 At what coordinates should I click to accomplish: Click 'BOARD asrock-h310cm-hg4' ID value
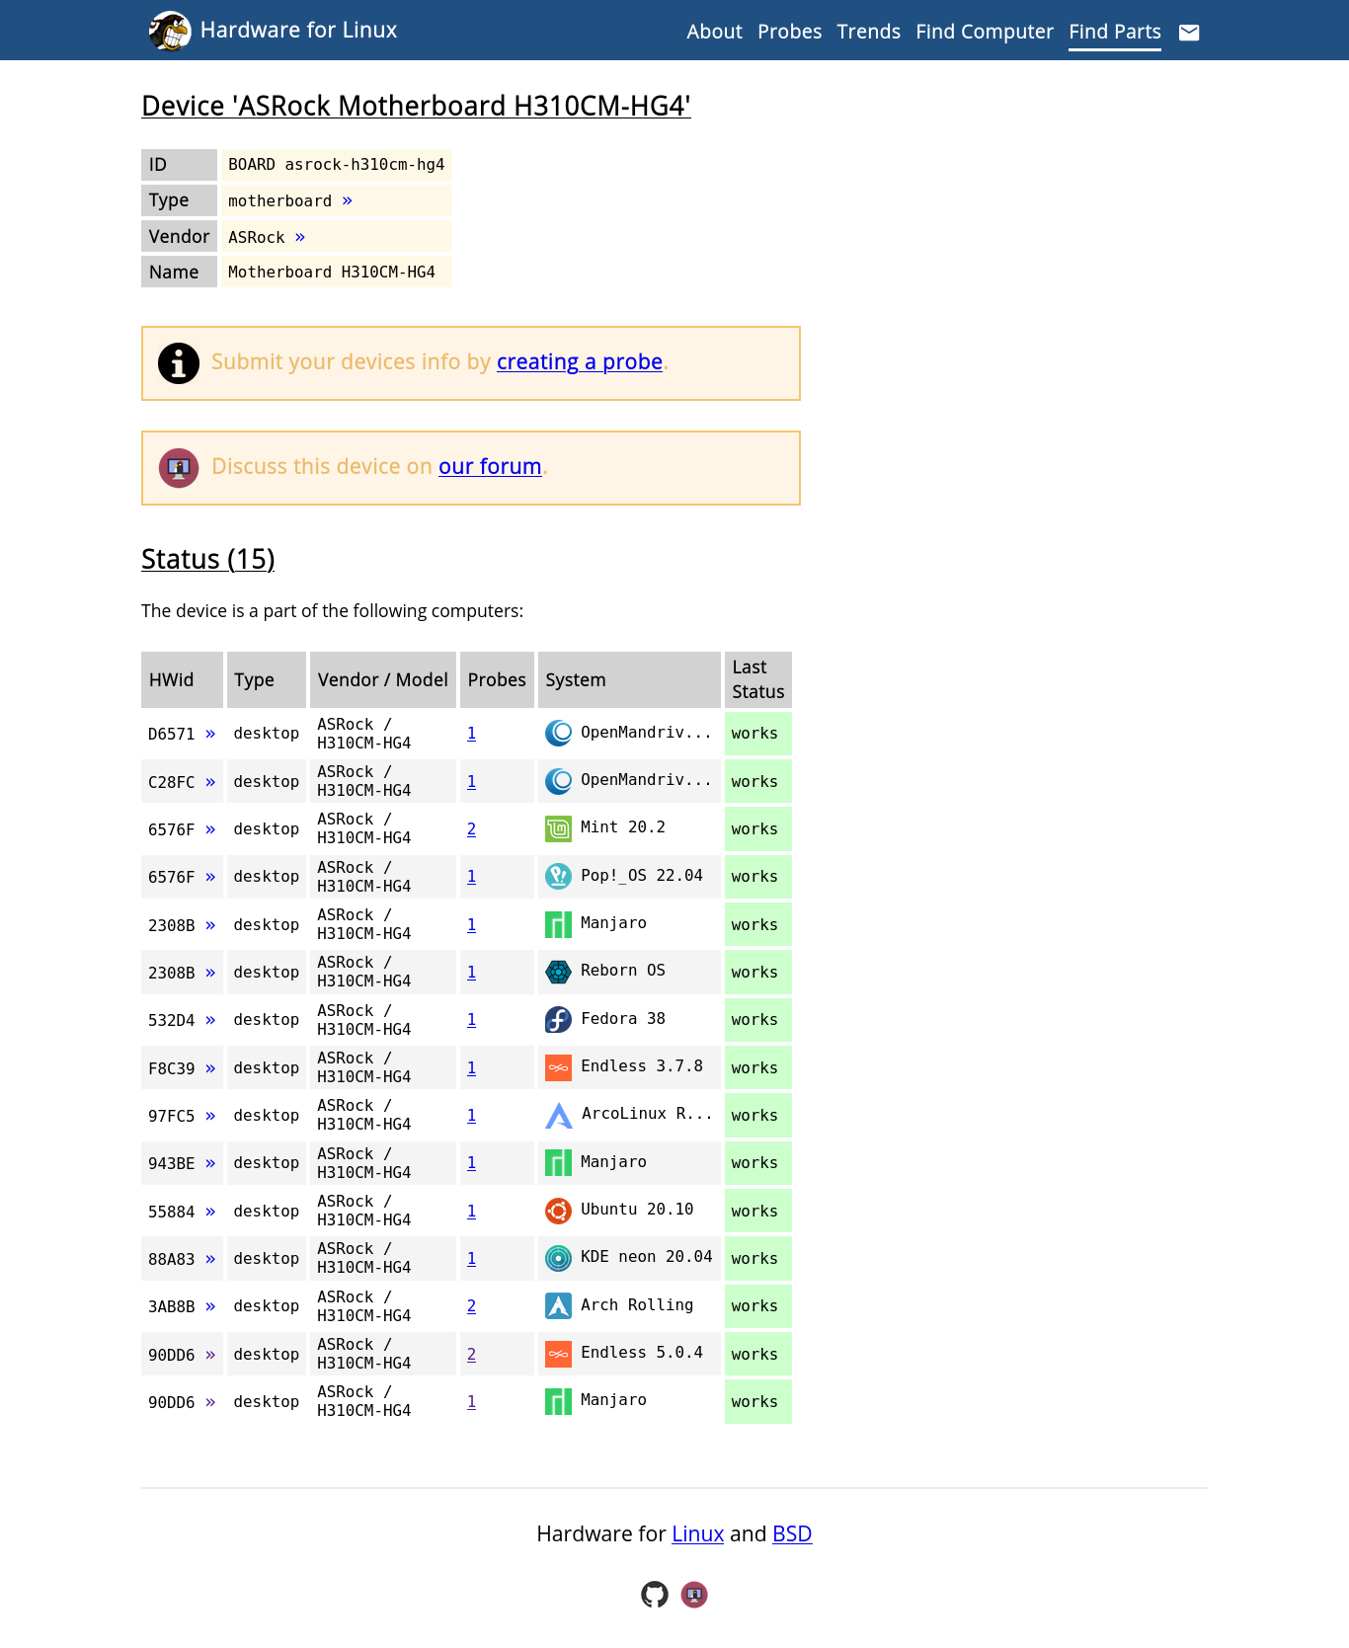(x=337, y=165)
